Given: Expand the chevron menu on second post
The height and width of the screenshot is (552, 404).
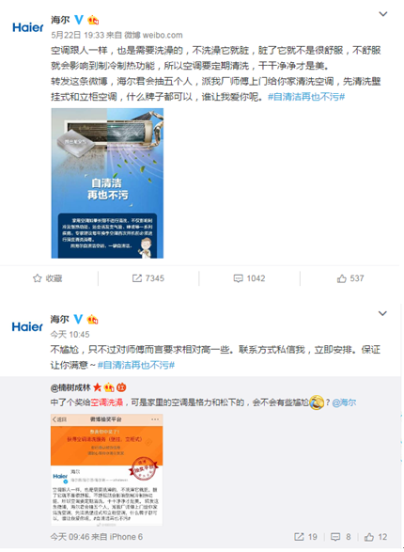Looking at the screenshot, I should coord(382,313).
